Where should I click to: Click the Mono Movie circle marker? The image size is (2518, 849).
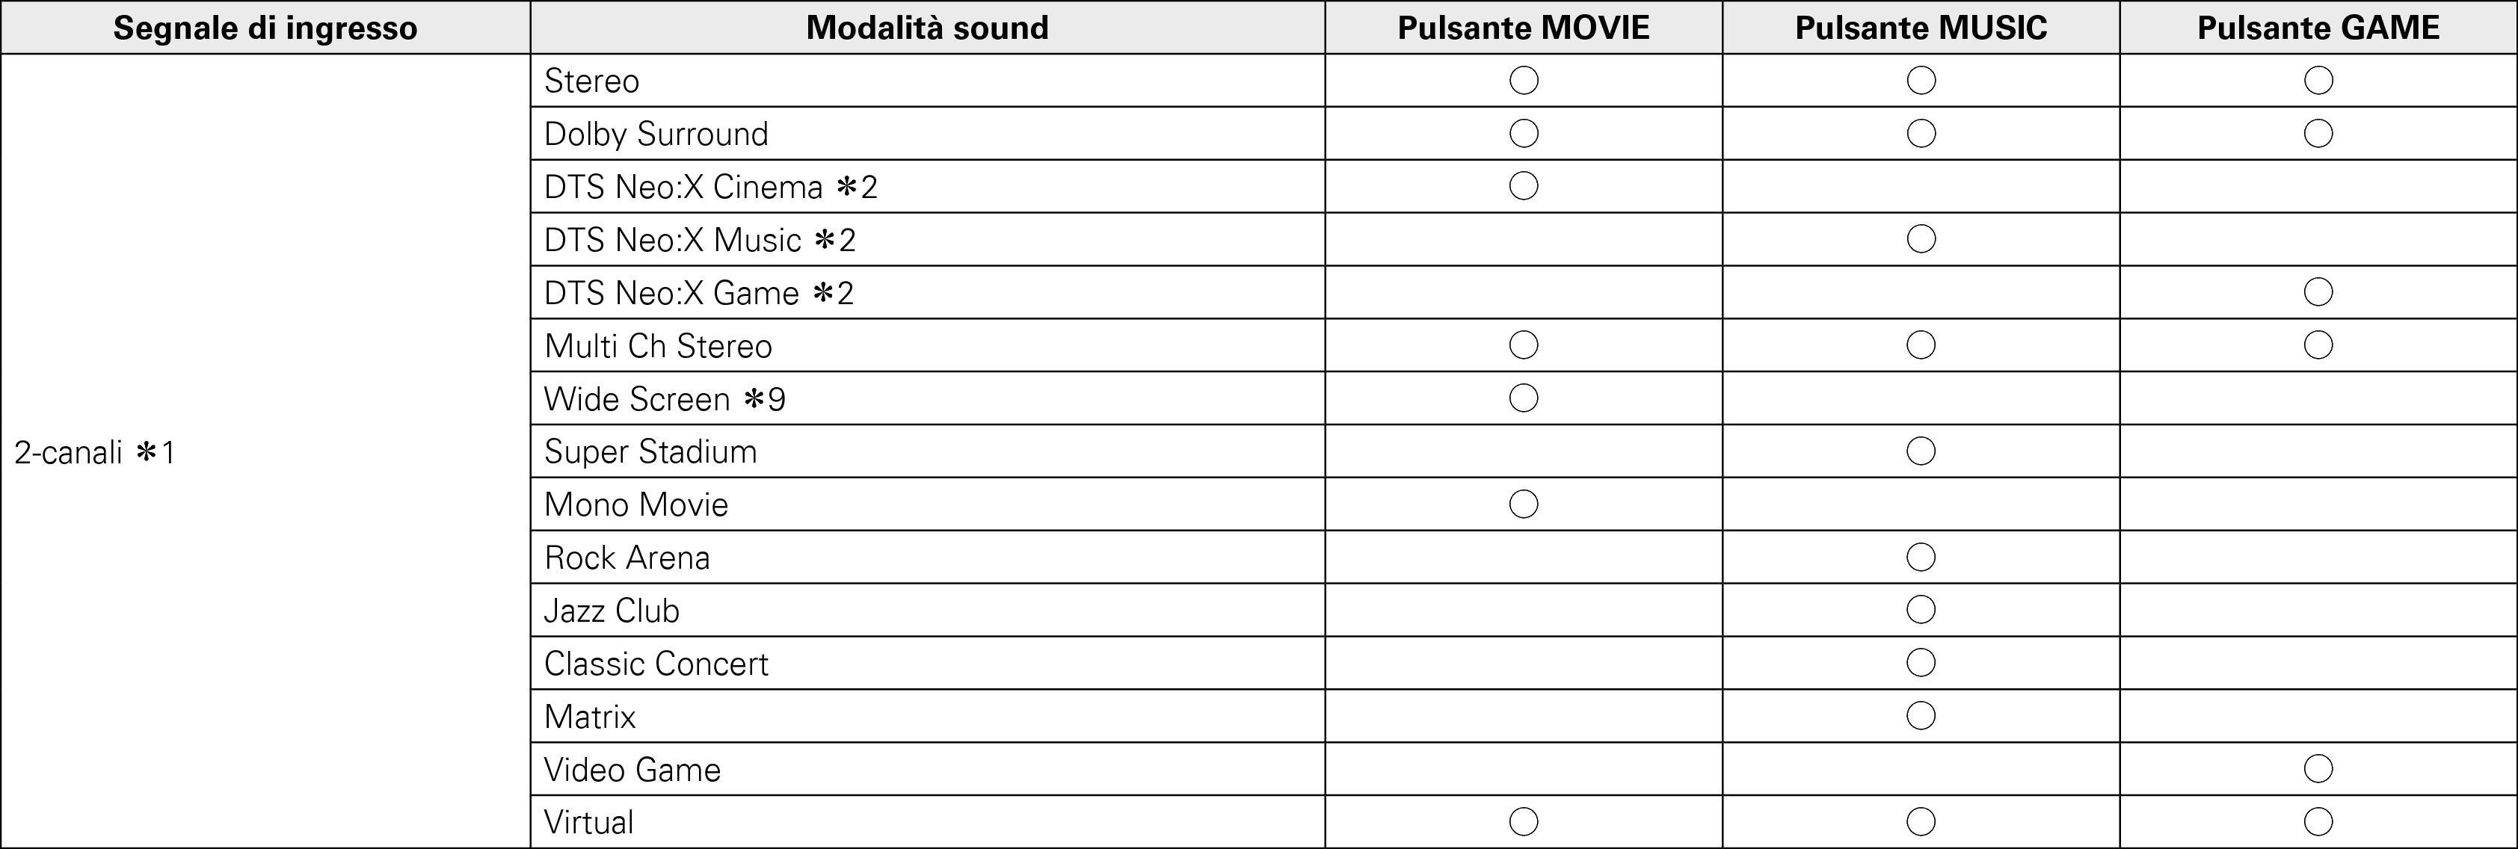[x=1523, y=504]
